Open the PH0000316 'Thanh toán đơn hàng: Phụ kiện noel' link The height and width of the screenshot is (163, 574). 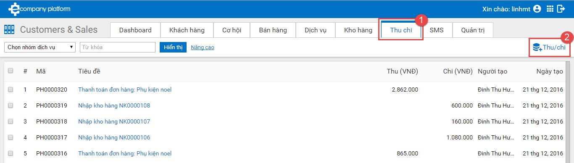125,153
